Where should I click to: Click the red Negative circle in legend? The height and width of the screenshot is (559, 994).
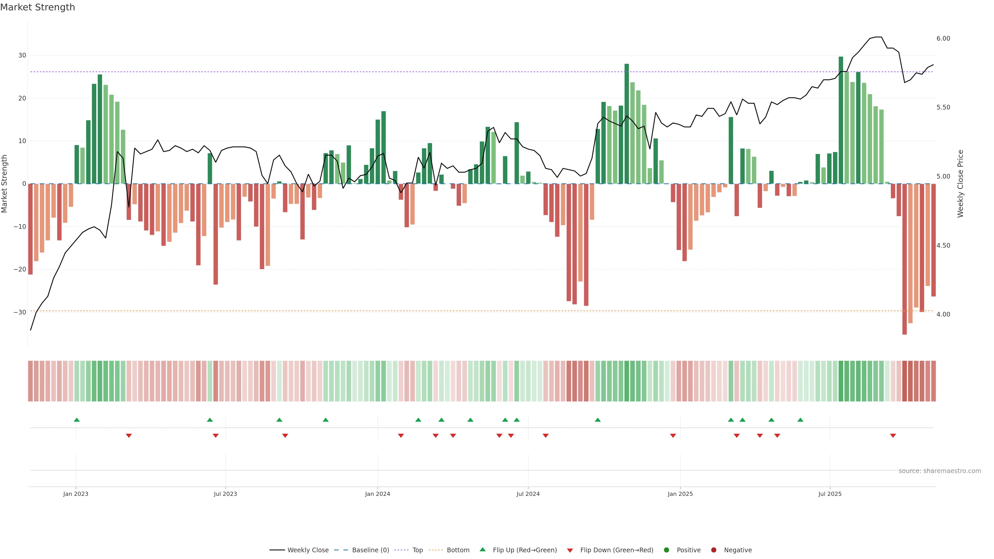(x=713, y=550)
